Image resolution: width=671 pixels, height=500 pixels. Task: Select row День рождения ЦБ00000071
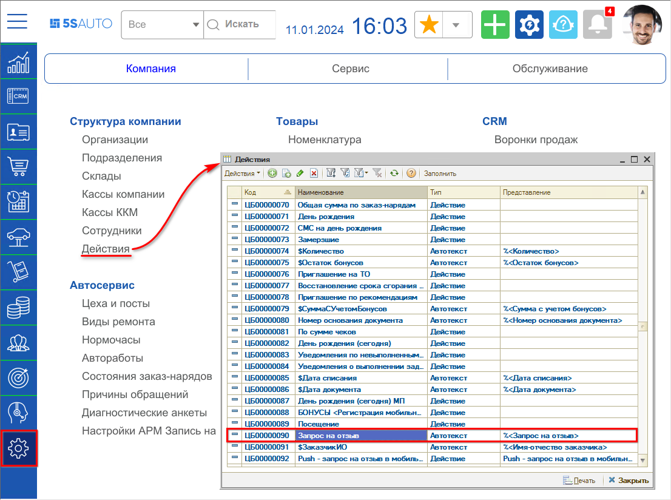point(432,217)
